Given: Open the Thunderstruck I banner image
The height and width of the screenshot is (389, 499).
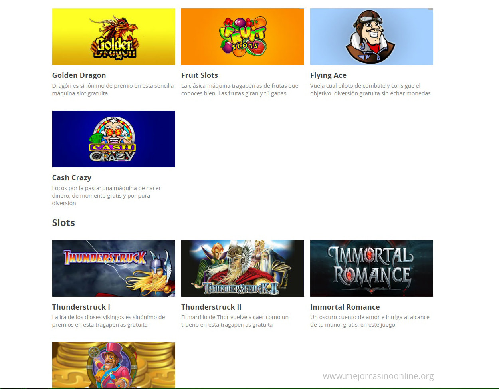Looking at the screenshot, I should click(114, 268).
